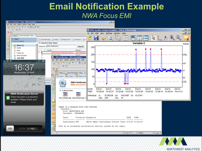Click the floppy disk Save icon

pyautogui.click(x=96, y=38)
